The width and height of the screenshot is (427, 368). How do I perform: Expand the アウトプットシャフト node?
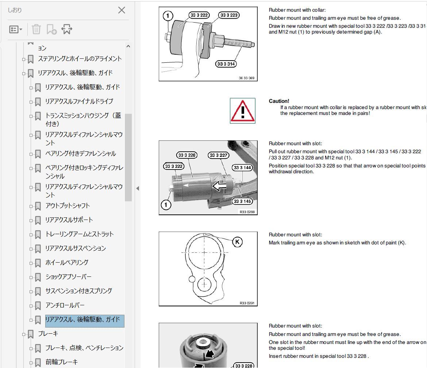tap(31, 206)
